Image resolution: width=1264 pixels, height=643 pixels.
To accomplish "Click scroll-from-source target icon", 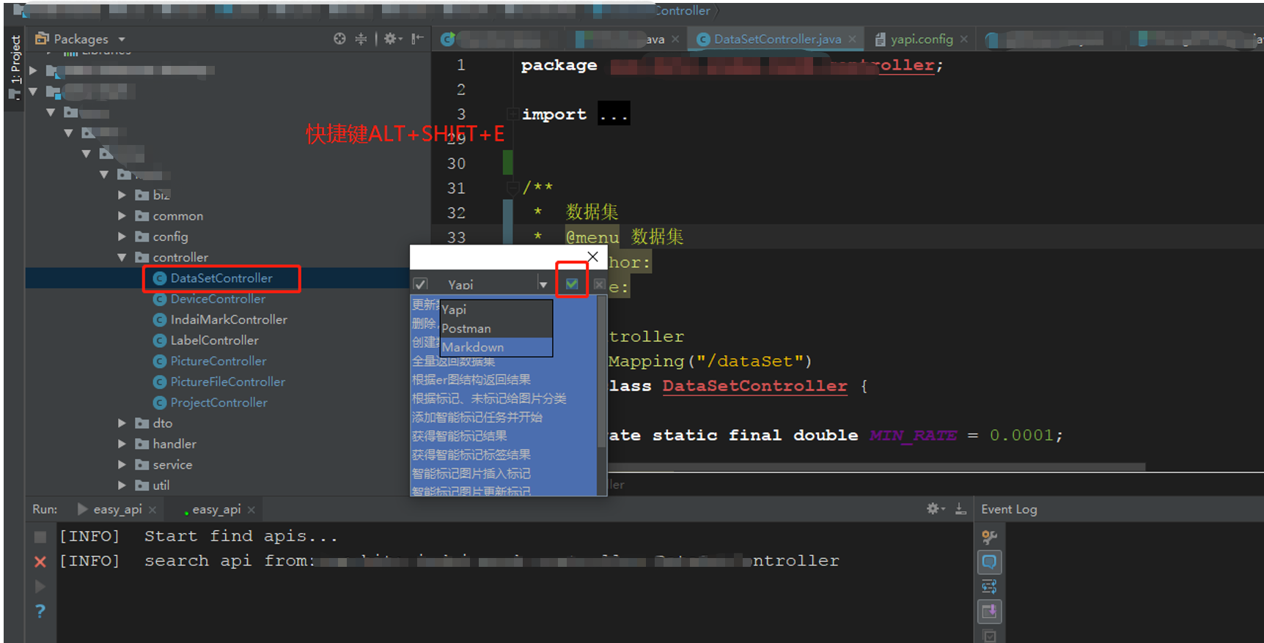I will pos(339,39).
